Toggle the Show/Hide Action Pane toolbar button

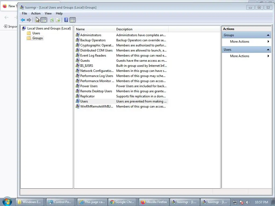pos(73,20)
